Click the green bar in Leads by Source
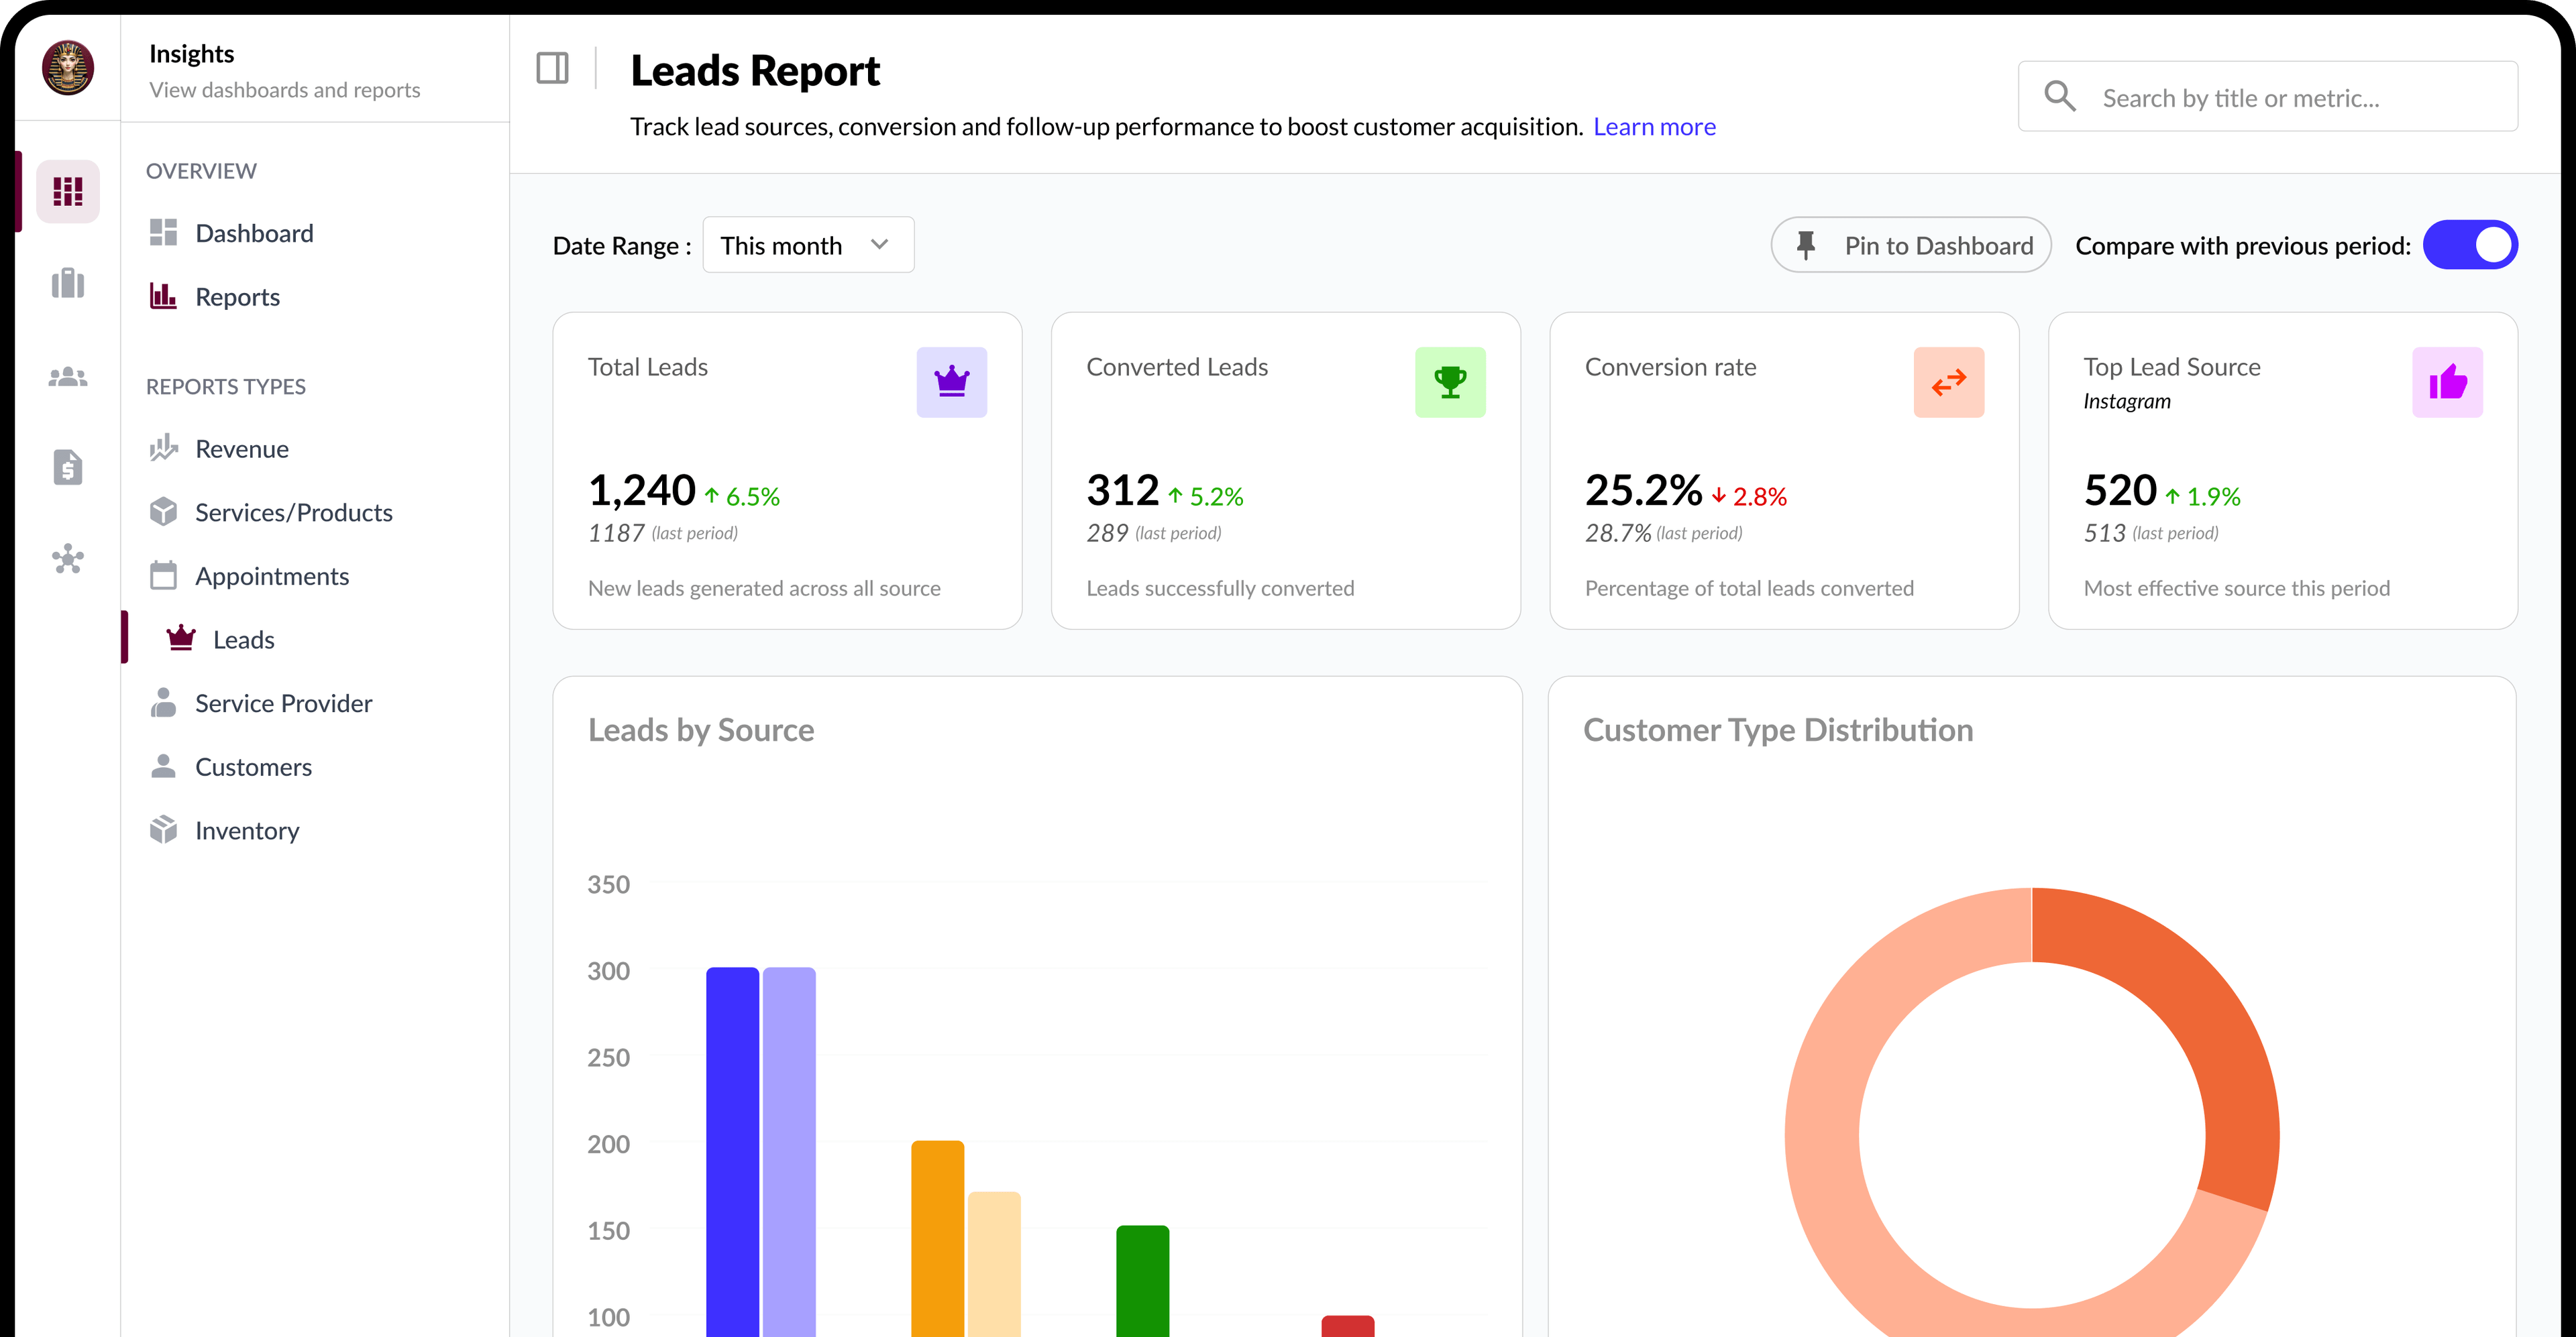 (x=1142, y=1281)
